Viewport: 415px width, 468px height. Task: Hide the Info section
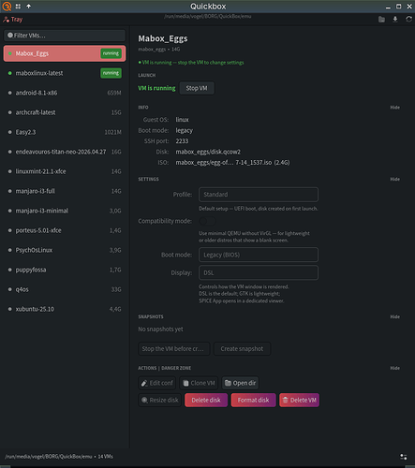394,108
